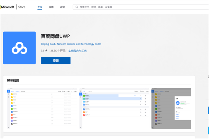Screen dimensions: 209x139
Task: Open the first file list screenshot
Action: tap(42, 108)
